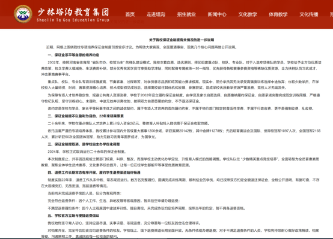Click line 当前尚未完成退费手续的人员

click(85, 193)
